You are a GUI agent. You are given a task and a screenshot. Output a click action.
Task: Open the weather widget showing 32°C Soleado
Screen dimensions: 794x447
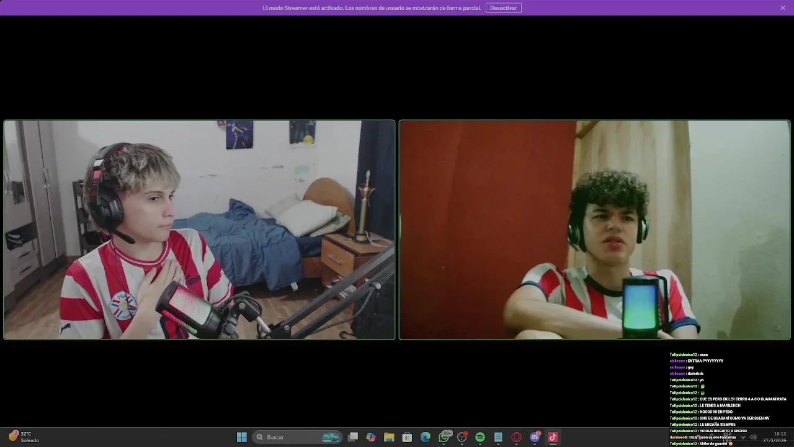24,437
